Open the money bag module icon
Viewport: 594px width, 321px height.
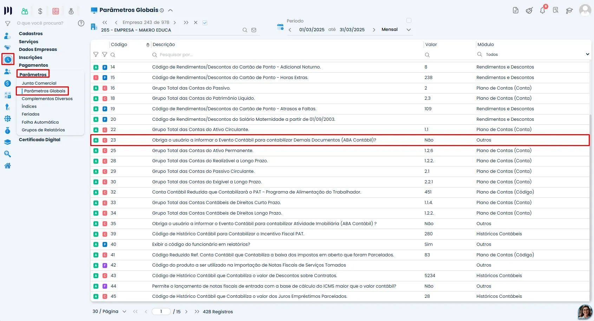point(71,11)
